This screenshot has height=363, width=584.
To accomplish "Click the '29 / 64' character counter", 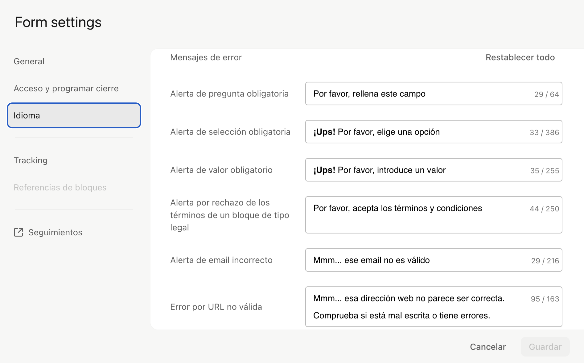I will pos(546,94).
